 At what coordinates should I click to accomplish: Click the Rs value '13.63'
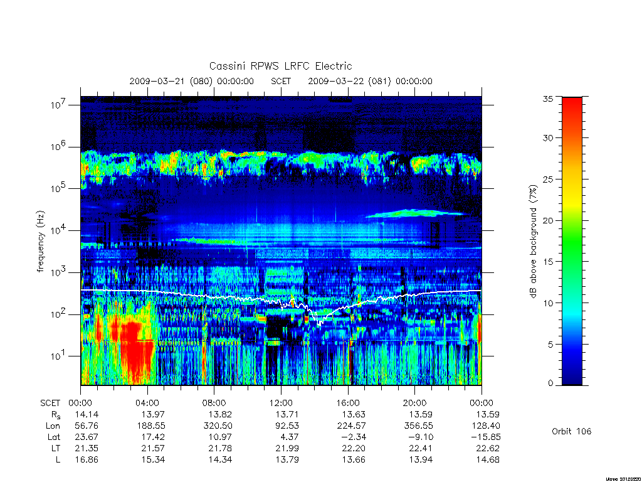coord(354,414)
